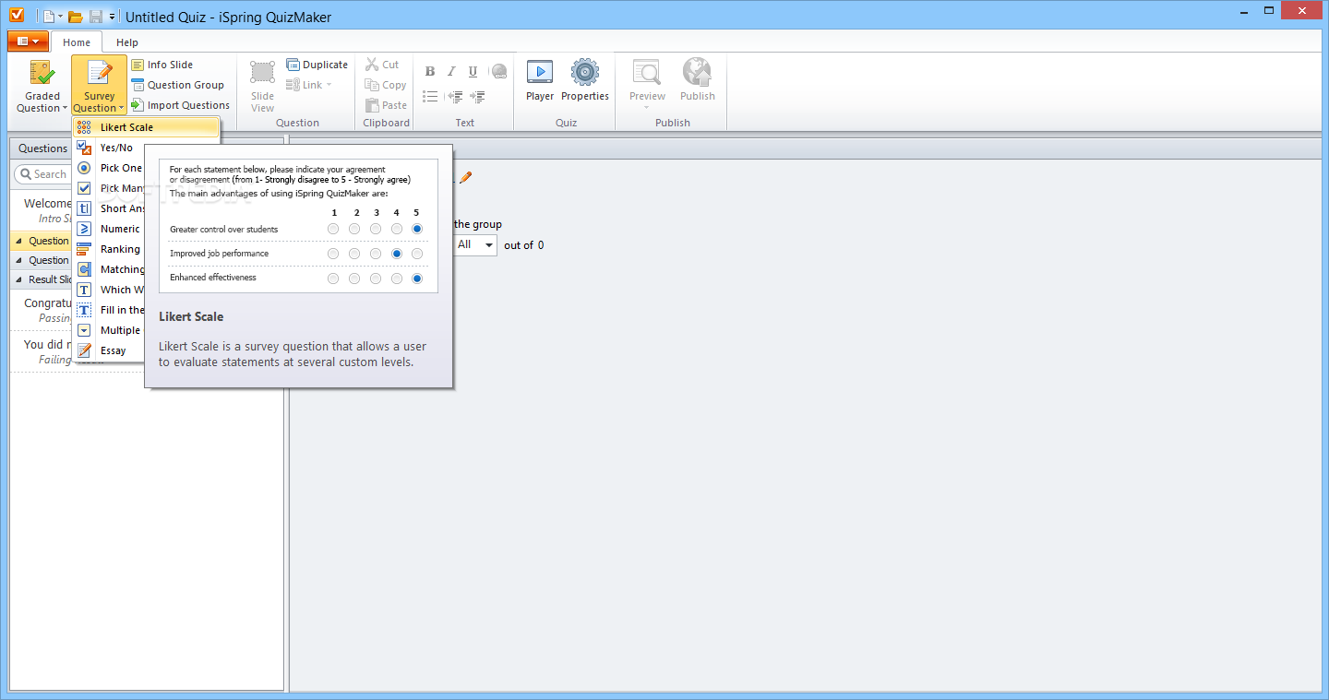1329x700 pixels.
Task: Toggle underline text formatting
Action: pyautogui.click(x=473, y=72)
